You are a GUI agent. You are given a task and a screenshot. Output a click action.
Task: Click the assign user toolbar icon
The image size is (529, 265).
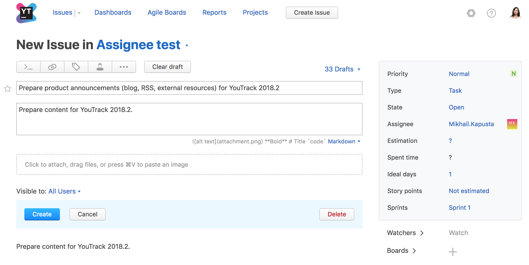pos(100,67)
